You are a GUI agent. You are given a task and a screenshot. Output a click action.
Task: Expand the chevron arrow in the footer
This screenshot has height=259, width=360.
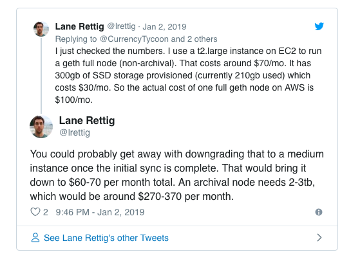pos(319,238)
